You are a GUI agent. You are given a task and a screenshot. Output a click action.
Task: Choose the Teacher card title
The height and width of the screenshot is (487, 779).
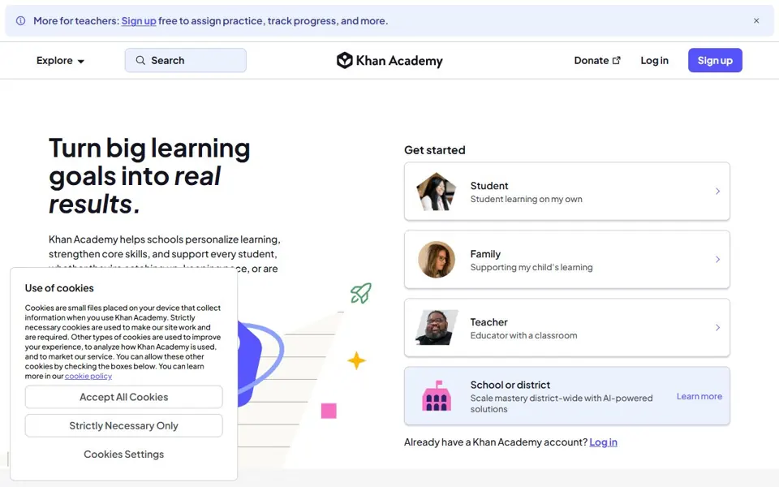pyautogui.click(x=488, y=322)
